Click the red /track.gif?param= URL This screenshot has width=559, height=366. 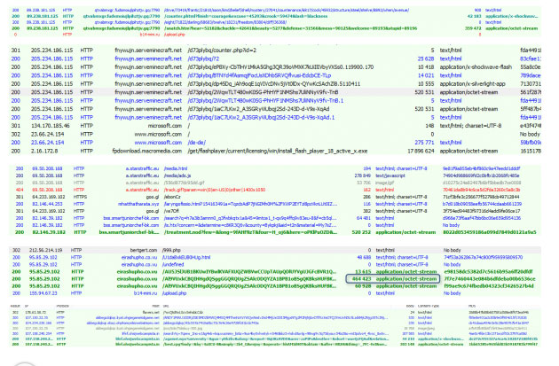[x=214, y=190]
